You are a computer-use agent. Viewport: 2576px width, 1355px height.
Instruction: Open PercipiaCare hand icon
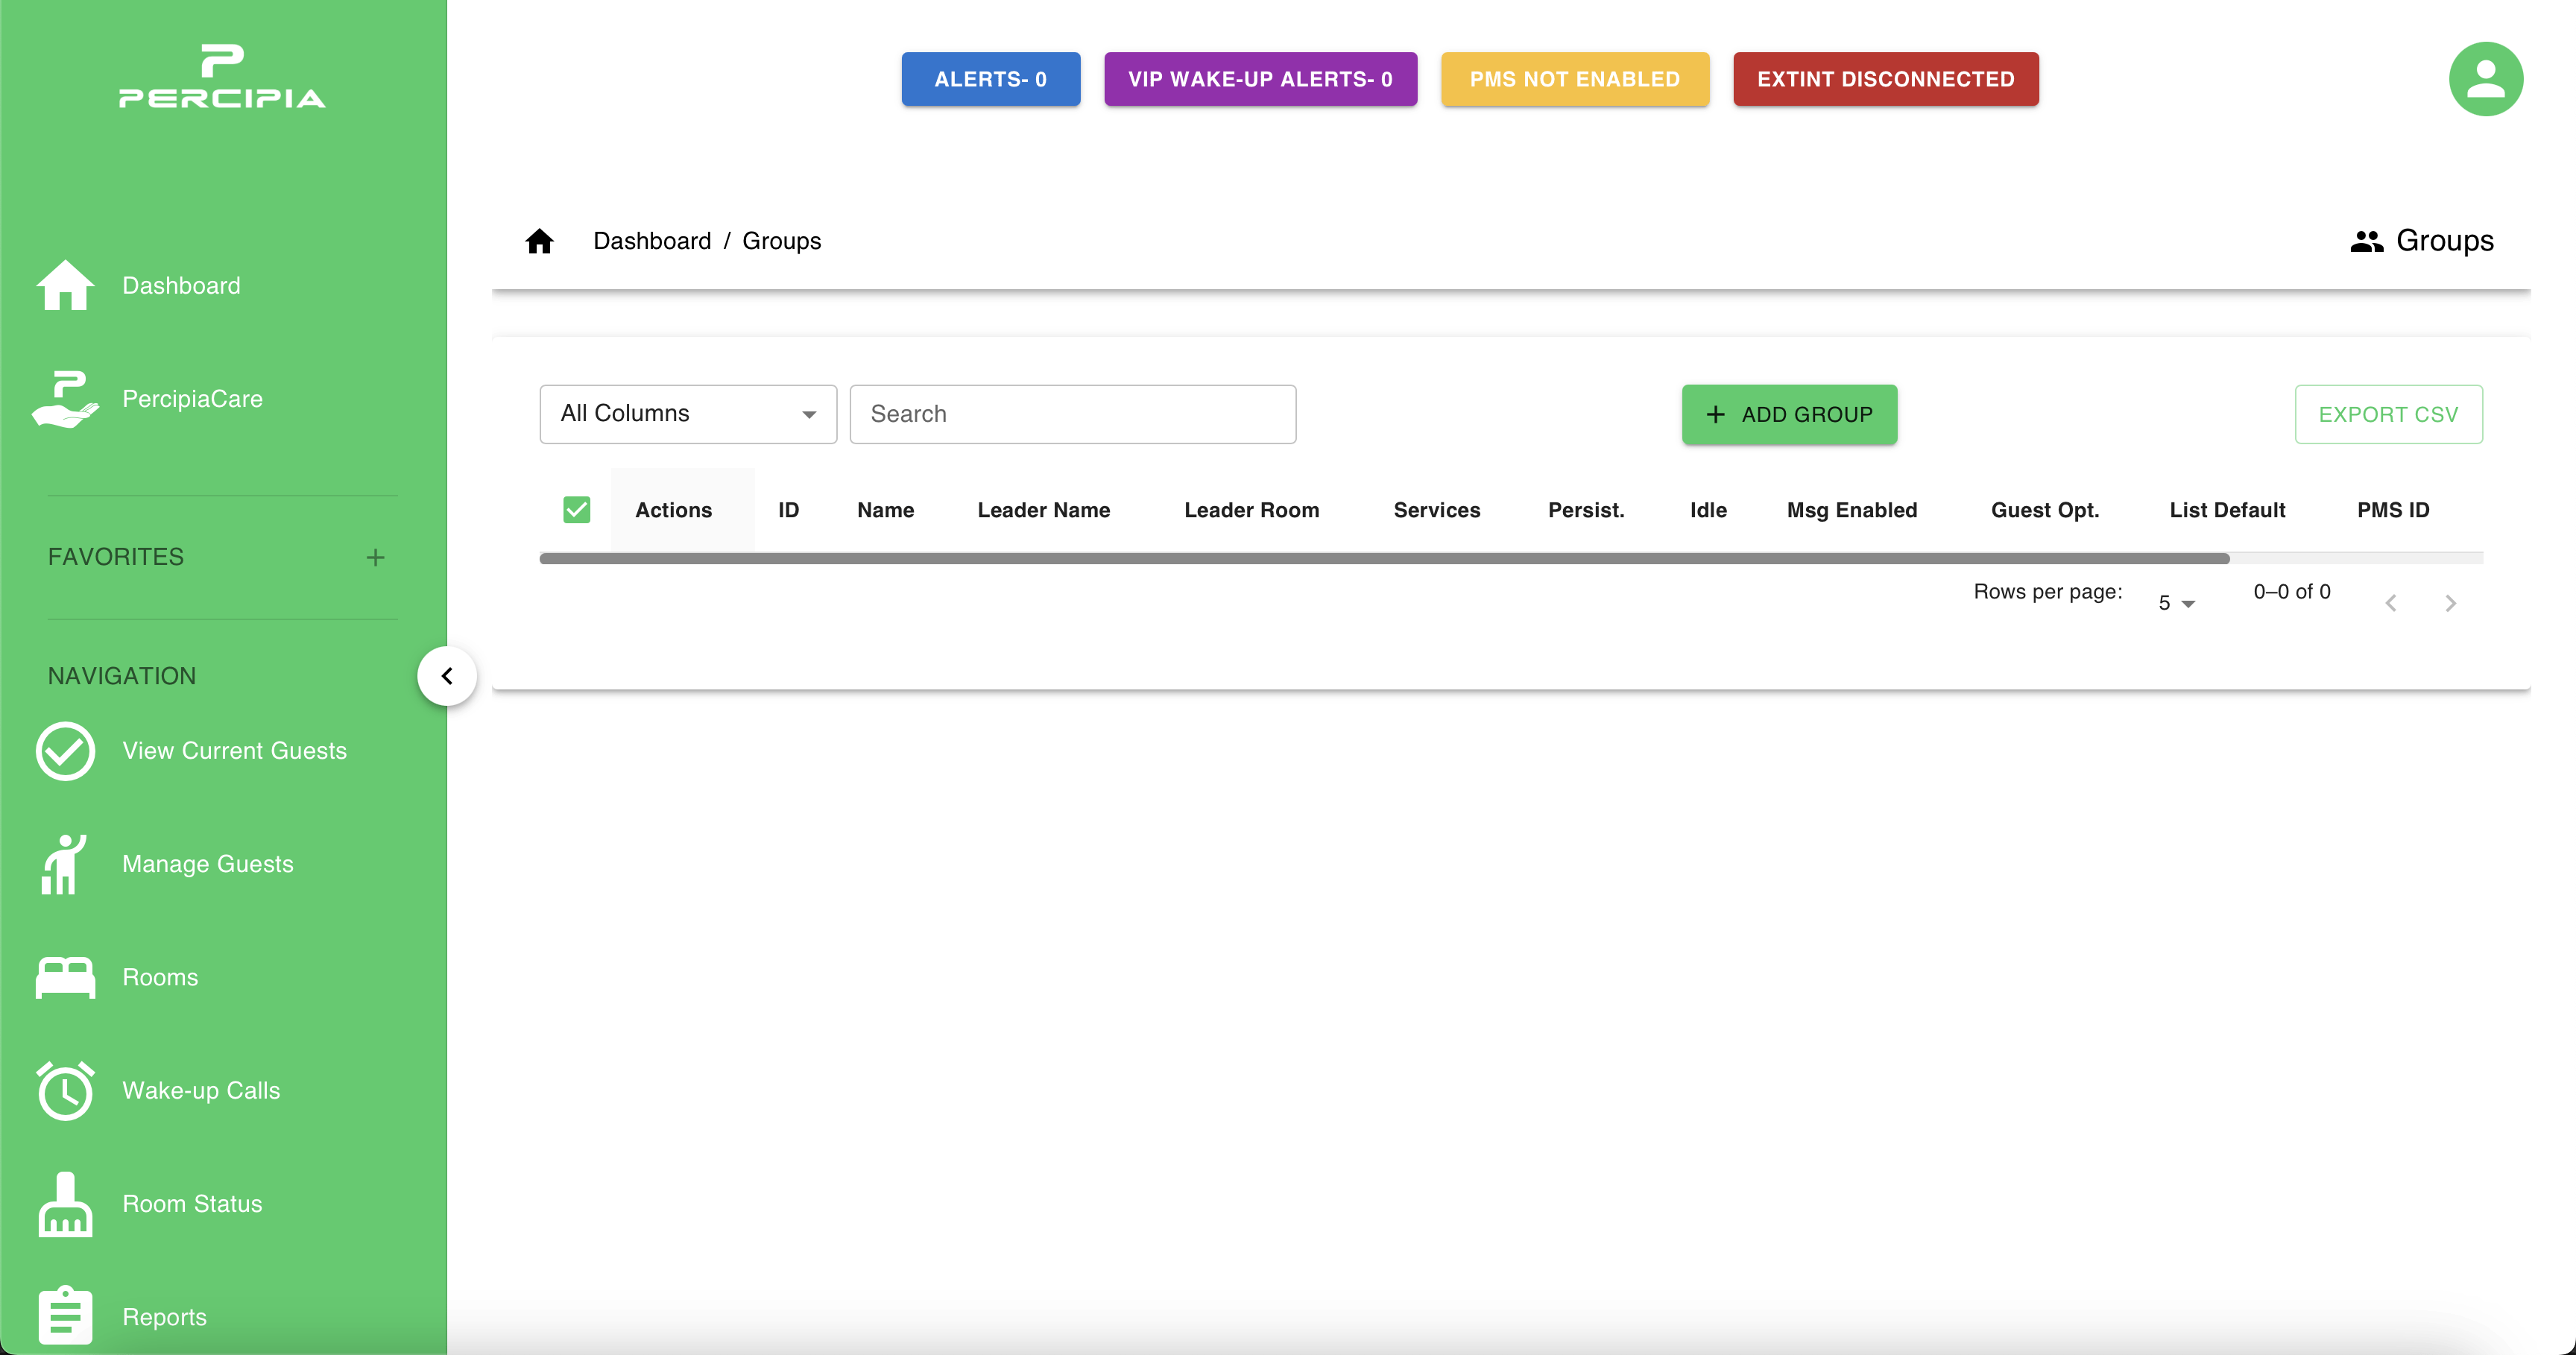[x=65, y=399]
